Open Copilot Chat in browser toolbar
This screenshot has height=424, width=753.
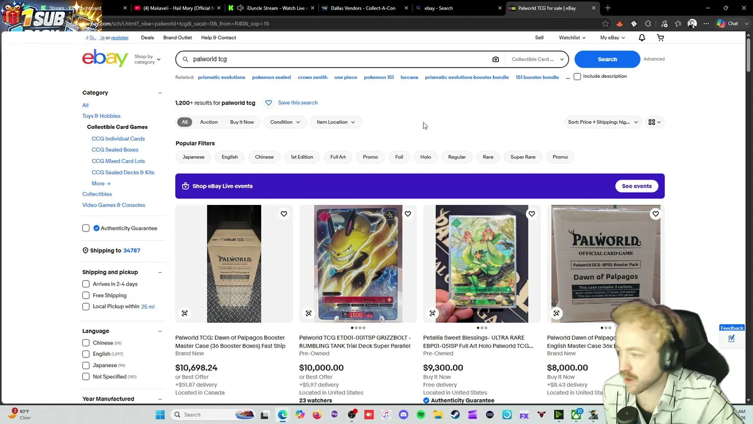728,24
